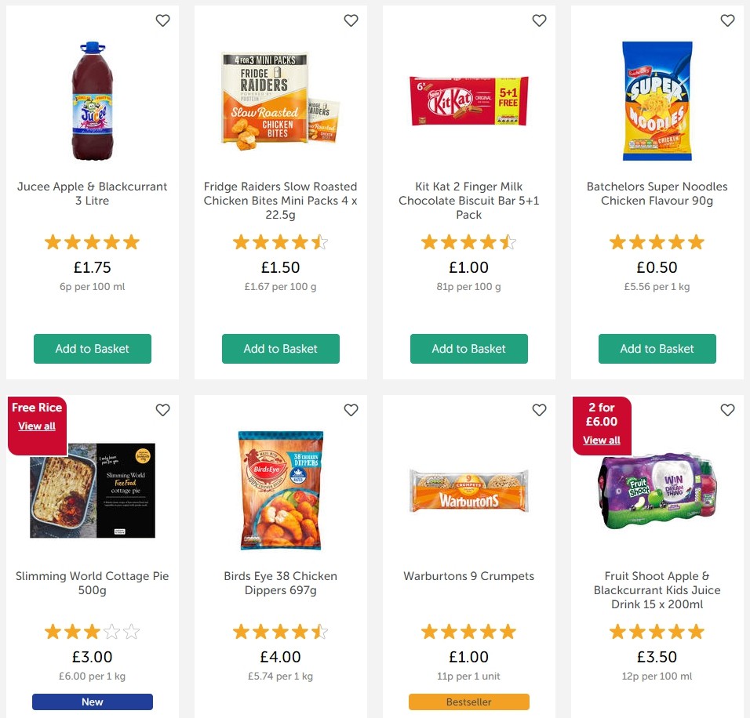Screen dimensions: 750x718
Task: Open Fruit Shoot product title link
Action: pyautogui.click(x=657, y=590)
